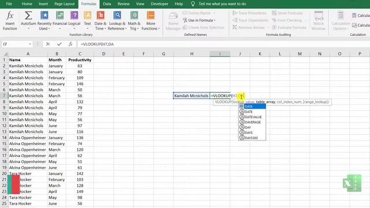
Task: Click the AutoSum sigma icon
Action: point(28,16)
